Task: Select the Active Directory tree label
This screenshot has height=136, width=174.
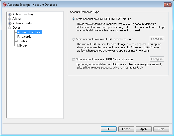Action: tap(23, 14)
